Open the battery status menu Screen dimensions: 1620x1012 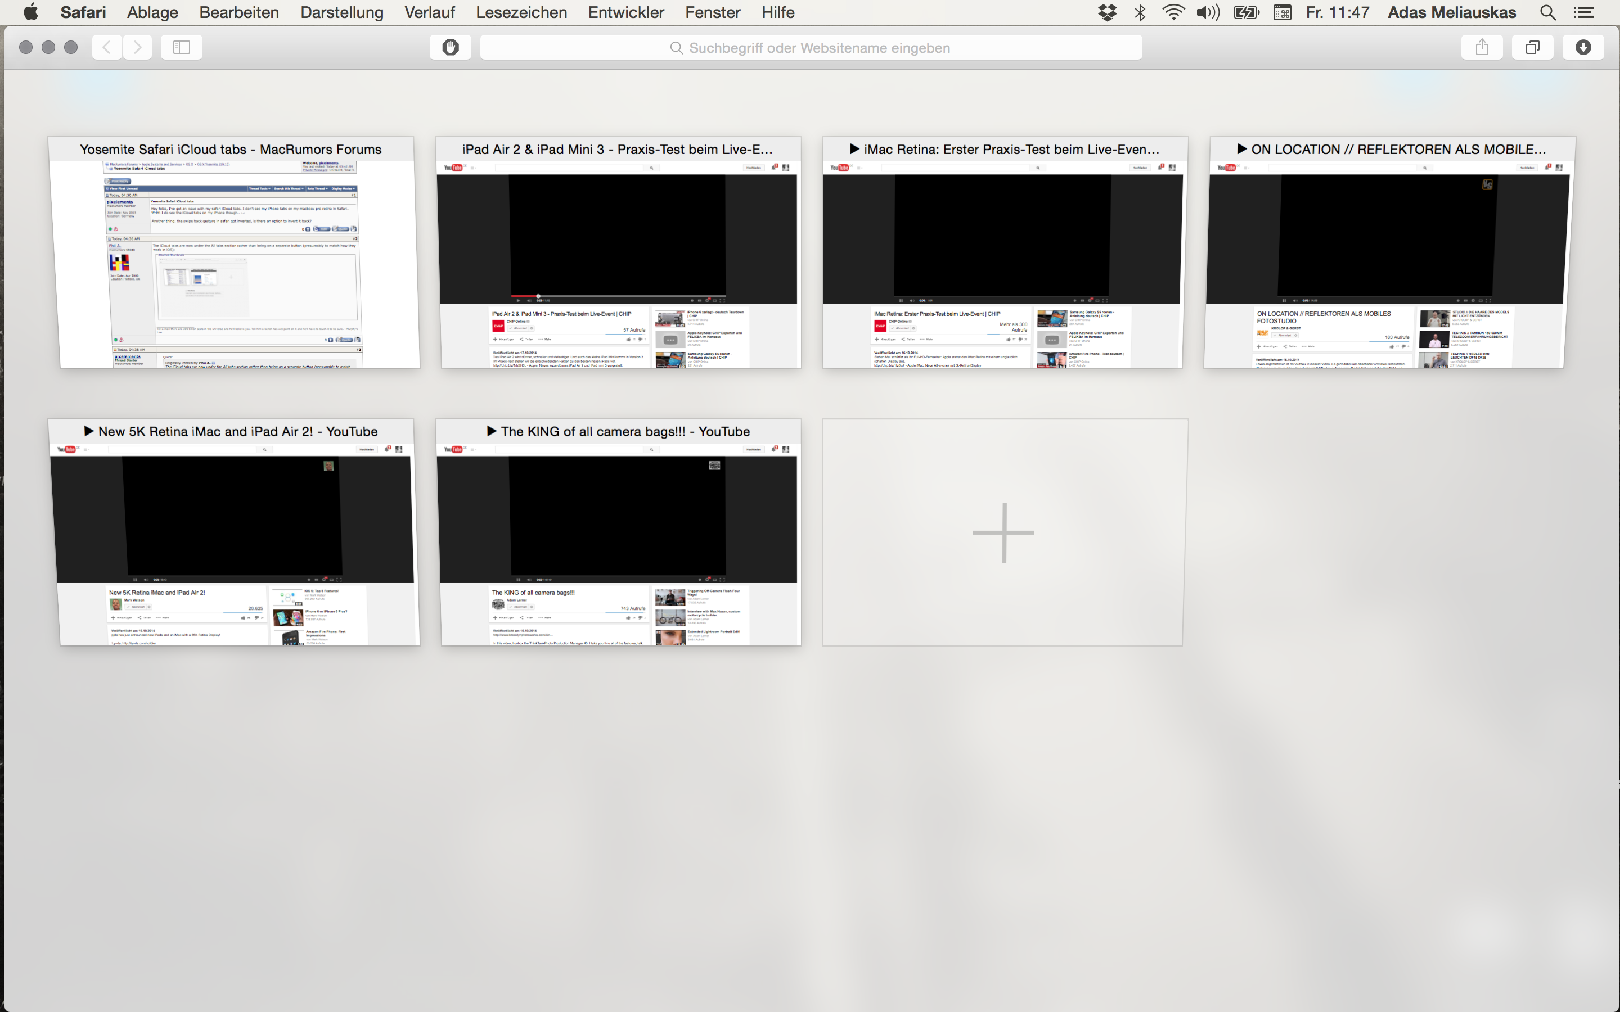pos(1246,13)
